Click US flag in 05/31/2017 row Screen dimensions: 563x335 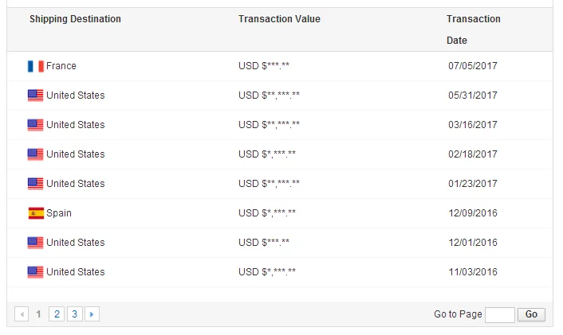pos(35,95)
